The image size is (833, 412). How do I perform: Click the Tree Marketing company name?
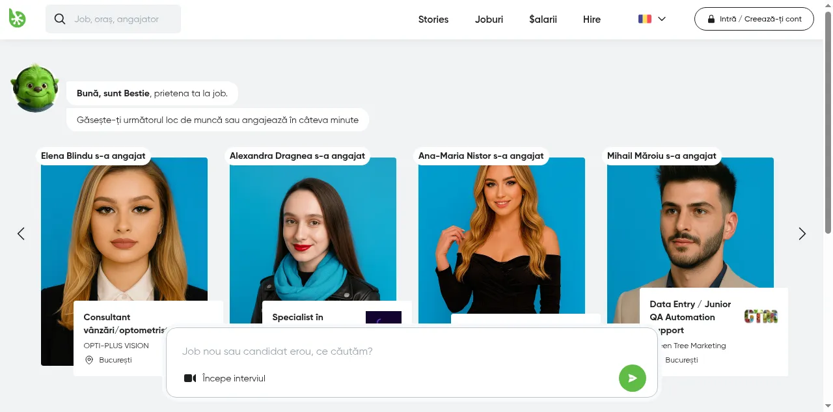tap(692, 346)
